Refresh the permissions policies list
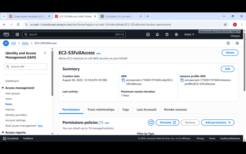This screenshot has width=246, height=154. click(151, 122)
